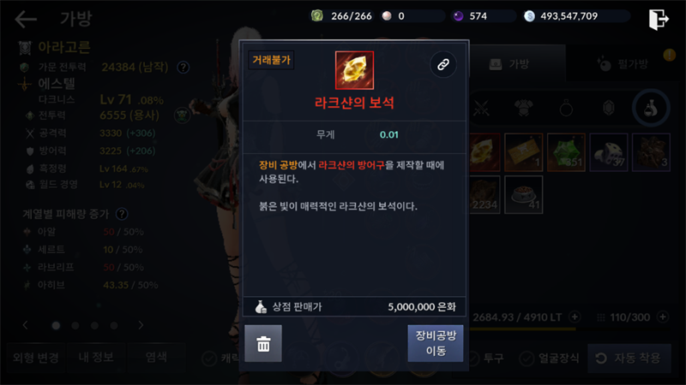
Task: Select the crossed swords weapon filter icon
Action: pos(480,108)
